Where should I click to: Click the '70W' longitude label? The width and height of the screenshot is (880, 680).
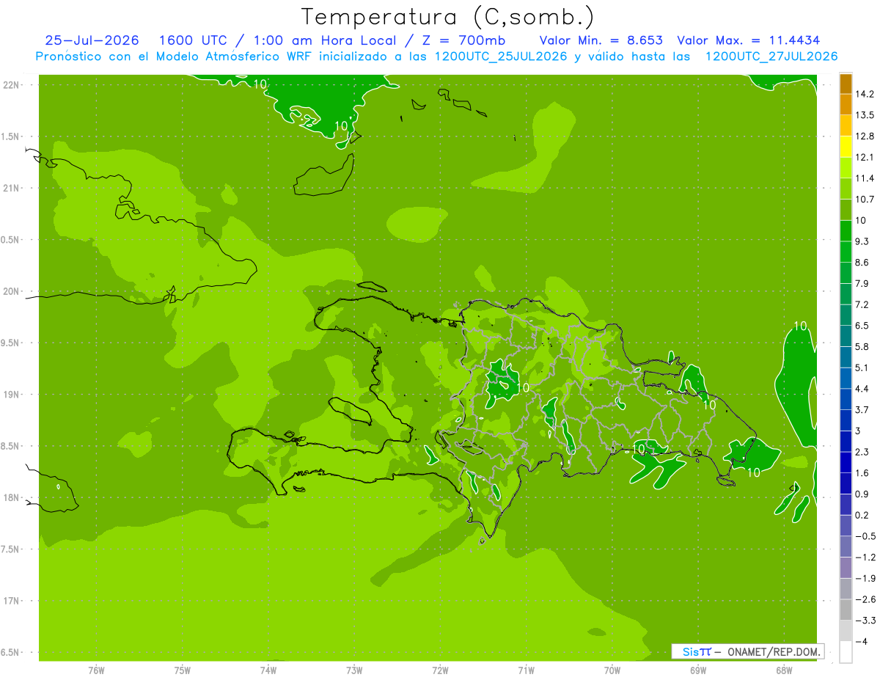pos(612,670)
